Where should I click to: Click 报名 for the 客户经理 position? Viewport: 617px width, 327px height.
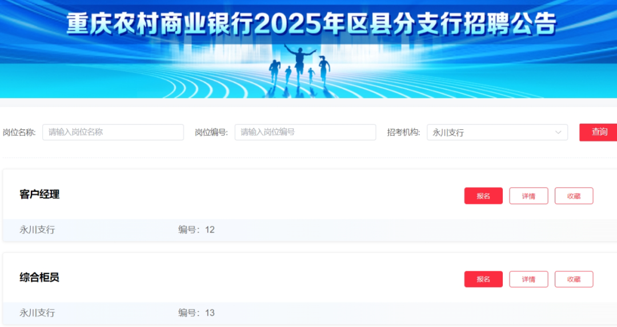point(483,196)
